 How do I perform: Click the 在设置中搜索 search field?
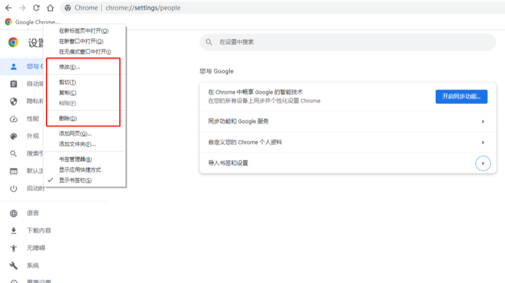348,42
